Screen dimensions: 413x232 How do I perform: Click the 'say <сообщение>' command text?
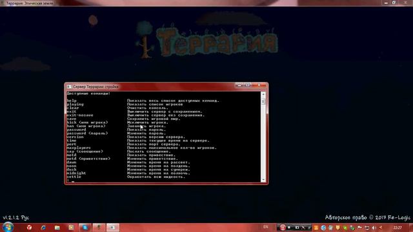[x=85, y=151]
